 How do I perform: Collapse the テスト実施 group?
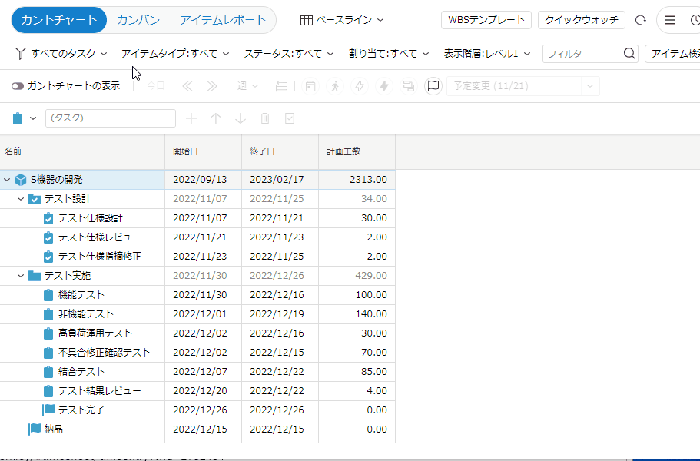pyautogui.click(x=21, y=276)
